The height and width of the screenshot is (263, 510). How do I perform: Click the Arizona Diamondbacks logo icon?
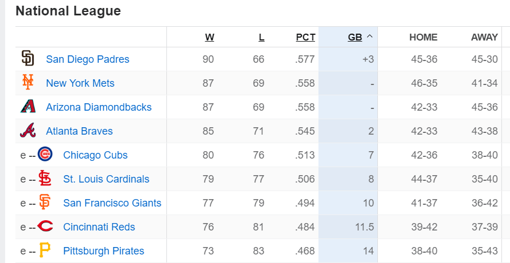(27, 107)
